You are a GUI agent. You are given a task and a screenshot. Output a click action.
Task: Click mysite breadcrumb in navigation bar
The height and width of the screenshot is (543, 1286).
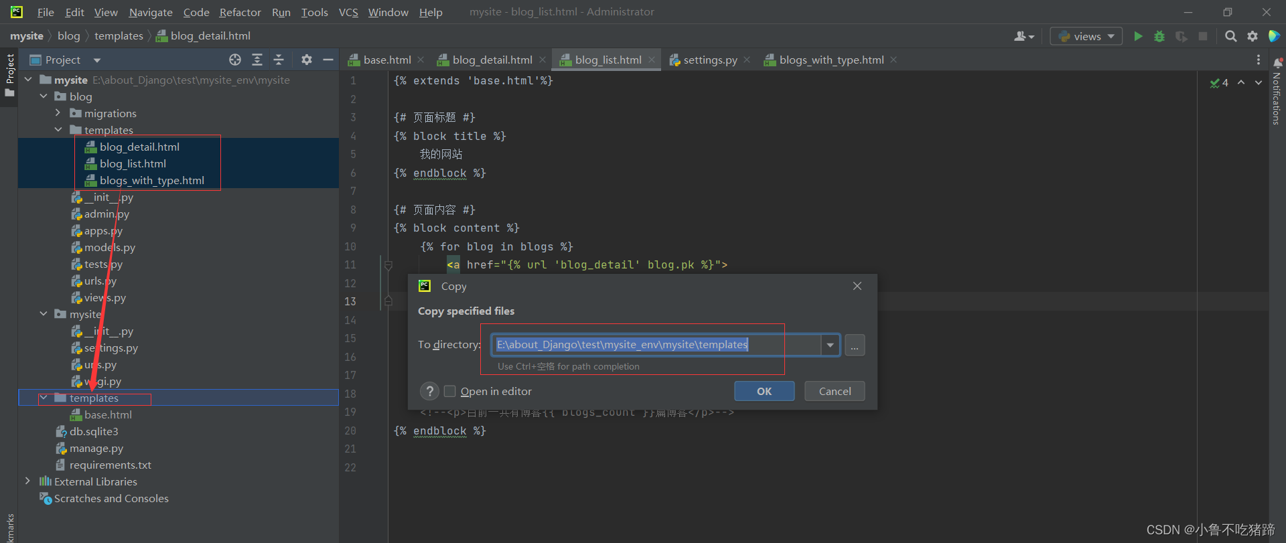click(27, 35)
